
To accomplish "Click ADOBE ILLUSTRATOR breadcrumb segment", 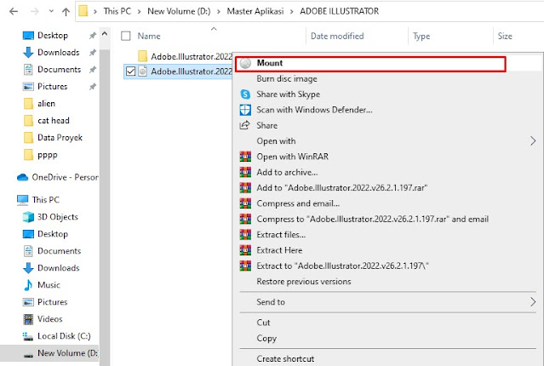I will pos(340,11).
